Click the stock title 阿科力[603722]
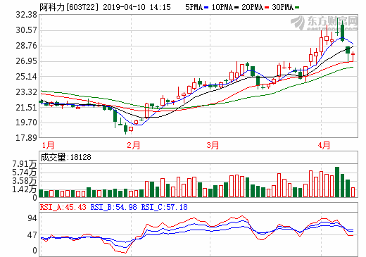366x257 pixels. pos(69,7)
